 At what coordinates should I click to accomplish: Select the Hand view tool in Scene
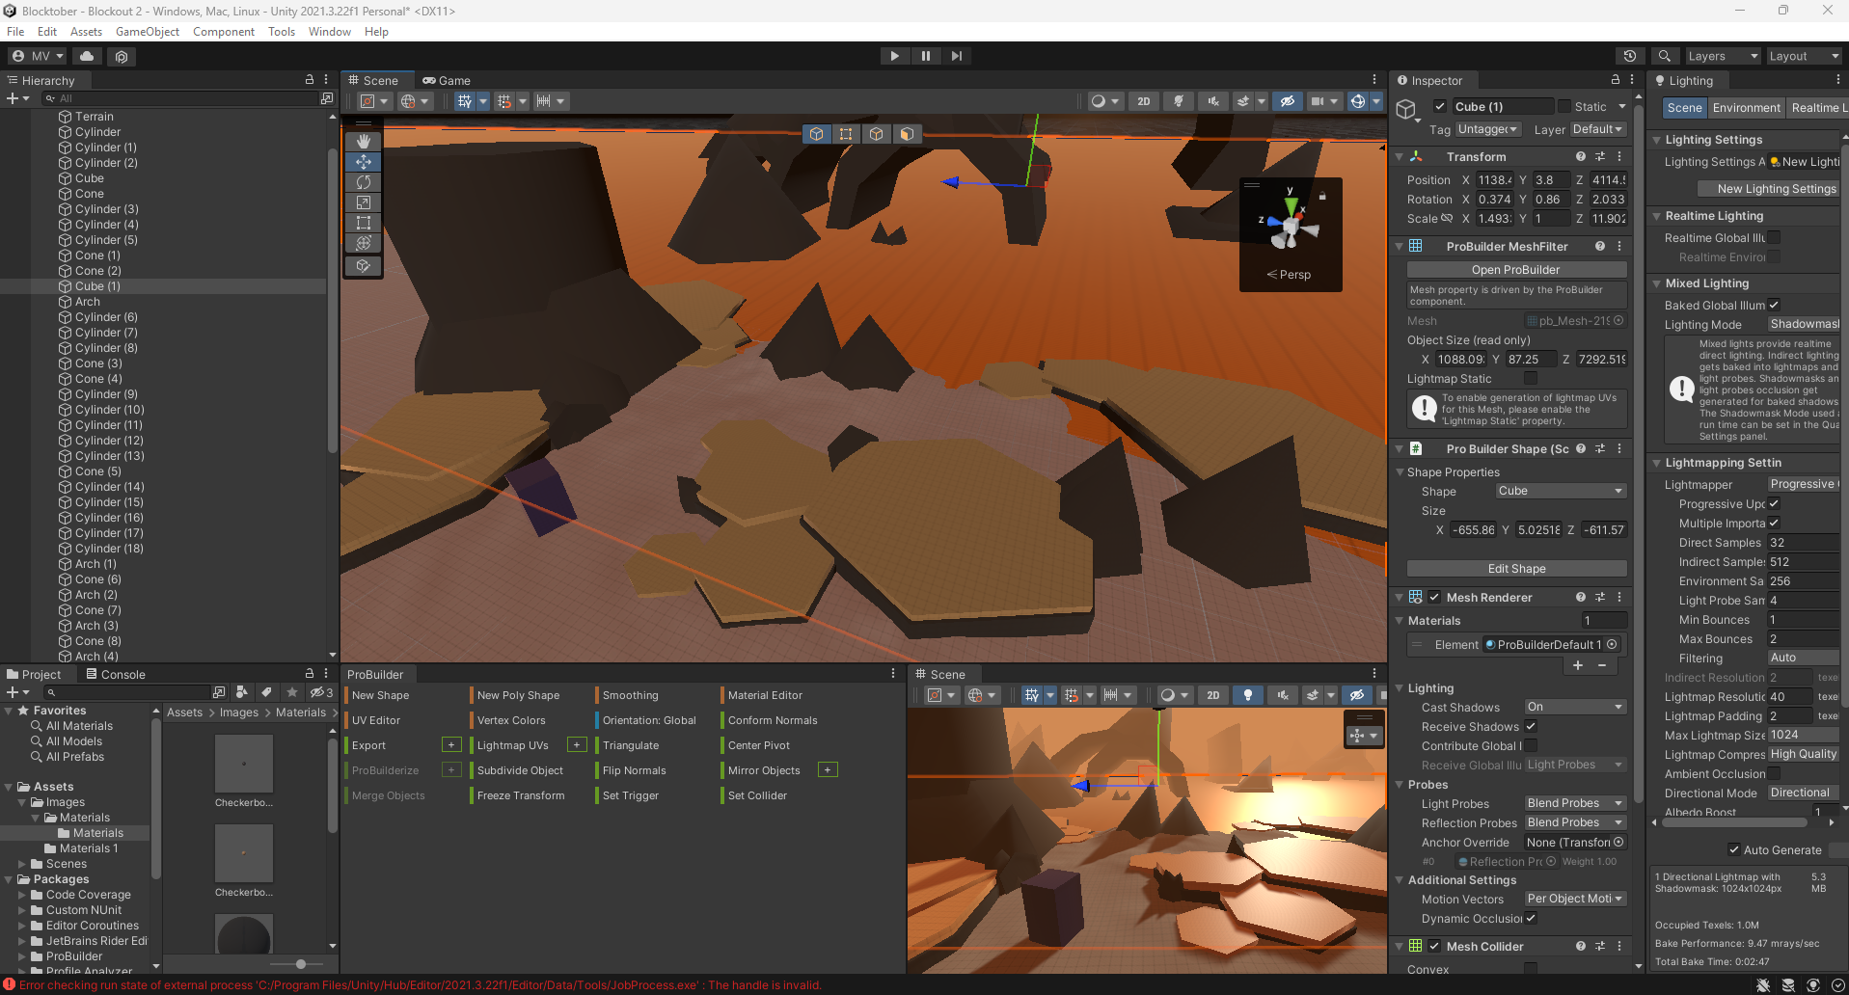pyautogui.click(x=364, y=142)
